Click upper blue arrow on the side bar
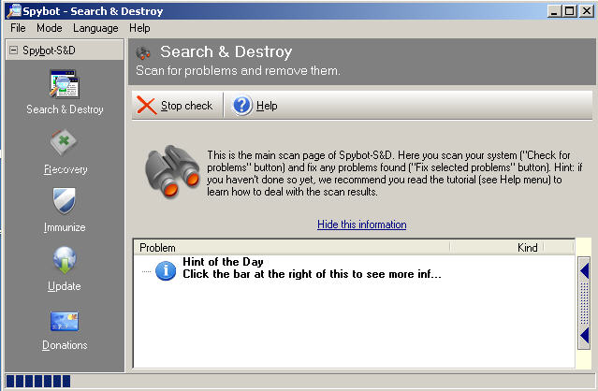Screen dimensions: 598x391 (x=584, y=270)
